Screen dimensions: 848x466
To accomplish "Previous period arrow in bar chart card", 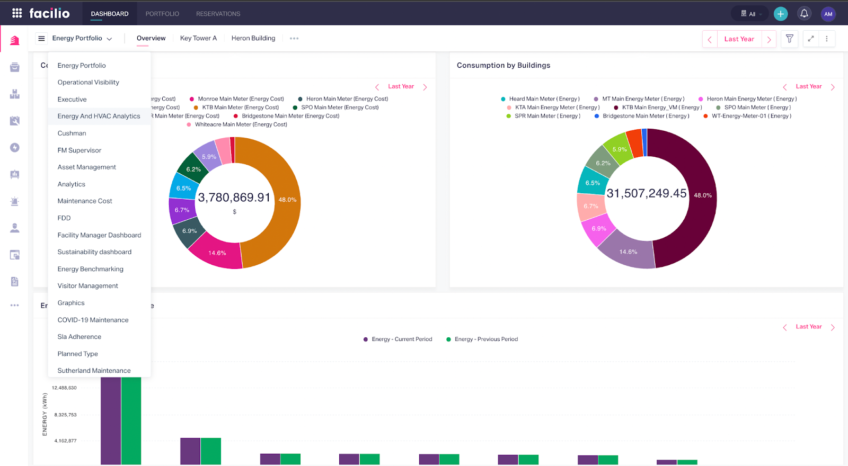I will click(785, 327).
